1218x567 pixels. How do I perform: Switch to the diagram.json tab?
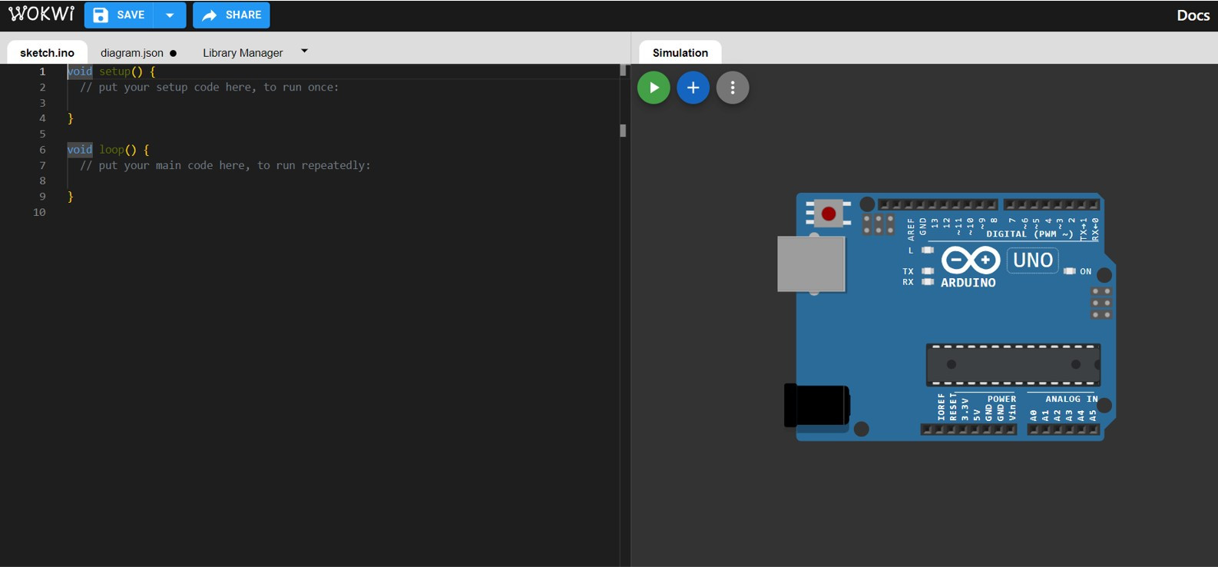click(132, 53)
